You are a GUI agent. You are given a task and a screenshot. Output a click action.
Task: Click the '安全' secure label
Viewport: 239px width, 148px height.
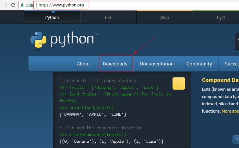pos(30,5)
